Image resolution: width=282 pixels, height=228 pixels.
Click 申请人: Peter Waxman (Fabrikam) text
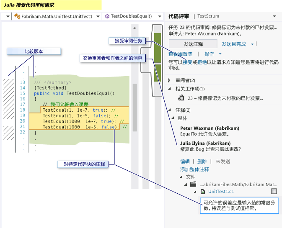click(x=205, y=33)
